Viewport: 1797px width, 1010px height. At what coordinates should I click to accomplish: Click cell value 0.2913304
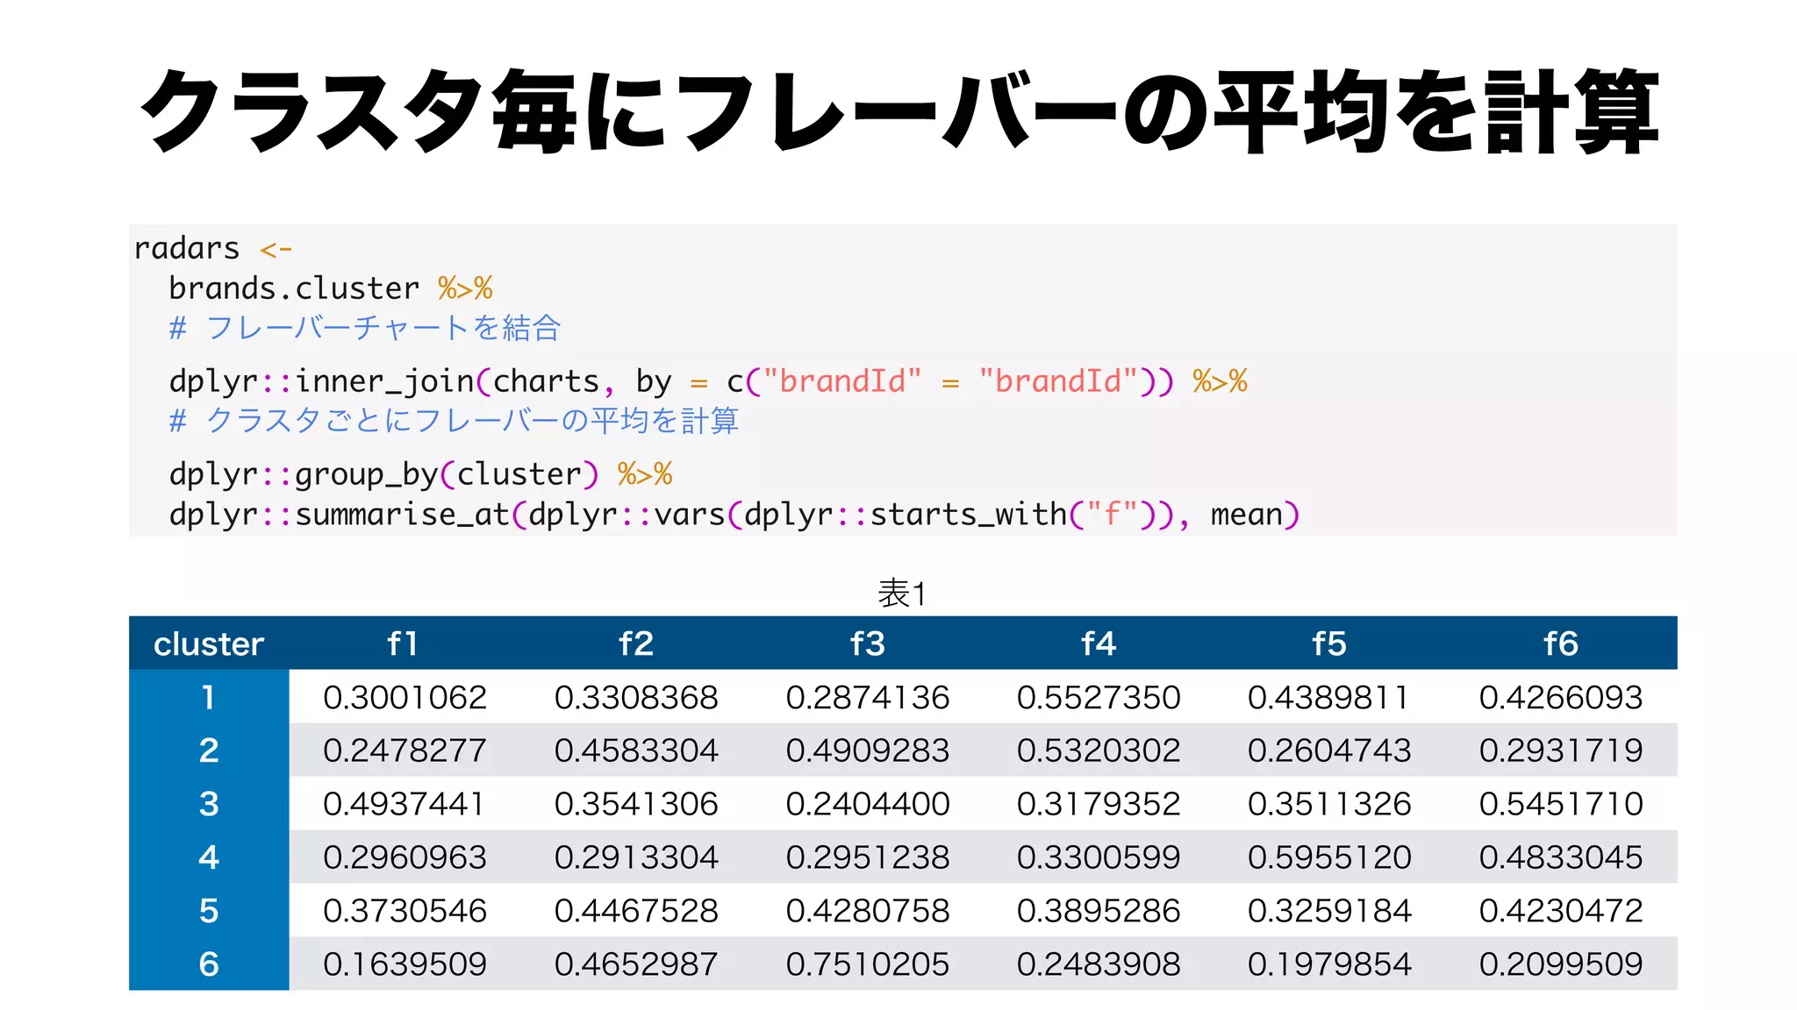[636, 857]
